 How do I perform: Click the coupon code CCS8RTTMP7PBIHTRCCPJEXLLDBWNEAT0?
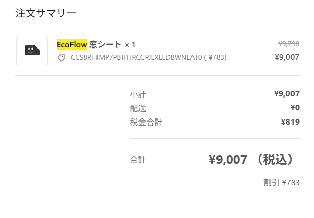[x=136, y=57]
